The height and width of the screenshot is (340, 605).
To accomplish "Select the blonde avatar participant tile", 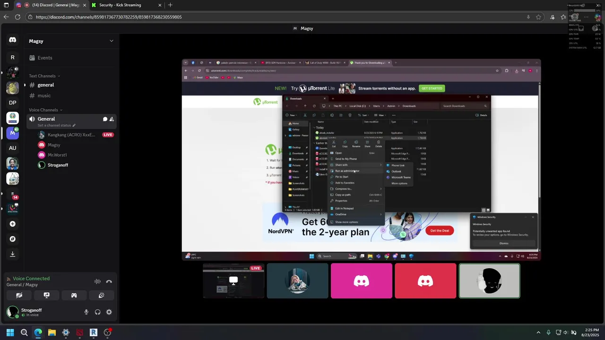I will 297,281.
